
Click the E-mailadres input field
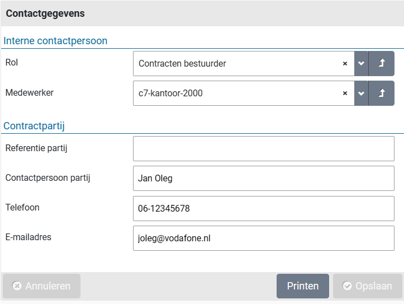[263, 238]
